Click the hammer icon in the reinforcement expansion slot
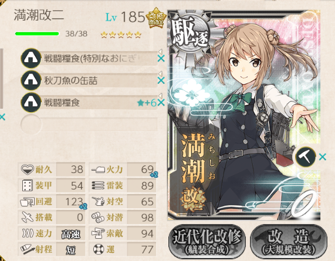Screen dimensions: 335x261 click(x=305, y=157)
